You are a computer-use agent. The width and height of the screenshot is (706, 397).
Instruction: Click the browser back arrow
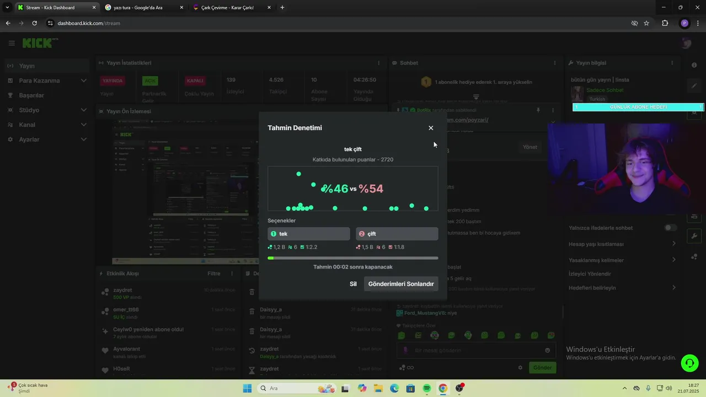click(x=8, y=23)
